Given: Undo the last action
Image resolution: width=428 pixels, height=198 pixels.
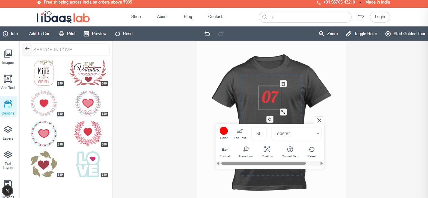Looking at the screenshot, I should pyautogui.click(x=207, y=34).
